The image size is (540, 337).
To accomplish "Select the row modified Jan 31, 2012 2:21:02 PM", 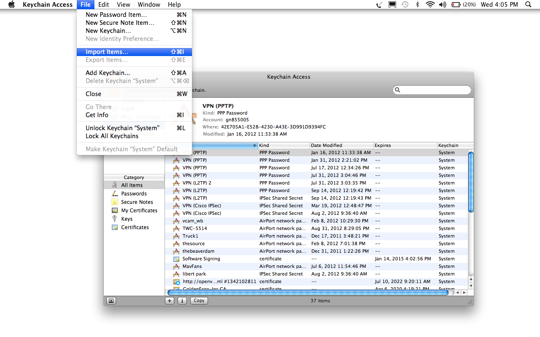I will coord(316,160).
